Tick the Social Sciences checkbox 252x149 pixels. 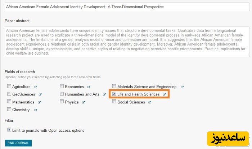click(114, 102)
